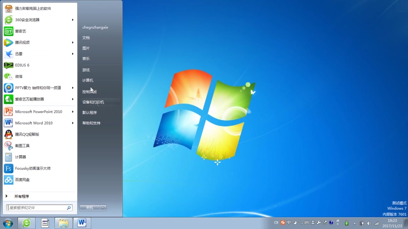Image resolution: width=408 pixels, height=229 pixels.
Task: Open 爱奇艺万能播放器
Action: (x=40, y=99)
